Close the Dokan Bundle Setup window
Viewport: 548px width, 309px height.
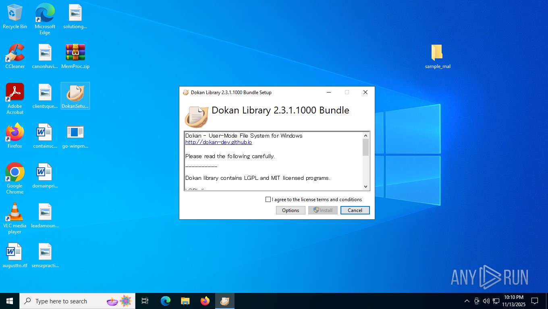point(365,92)
